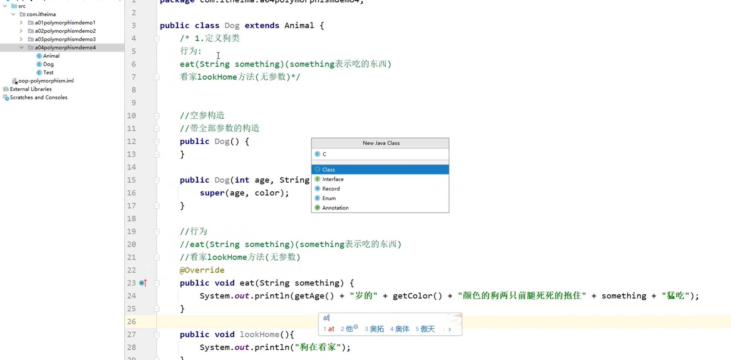Click the class name input field
The height and width of the screenshot is (360, 731).
coord(383,154)
